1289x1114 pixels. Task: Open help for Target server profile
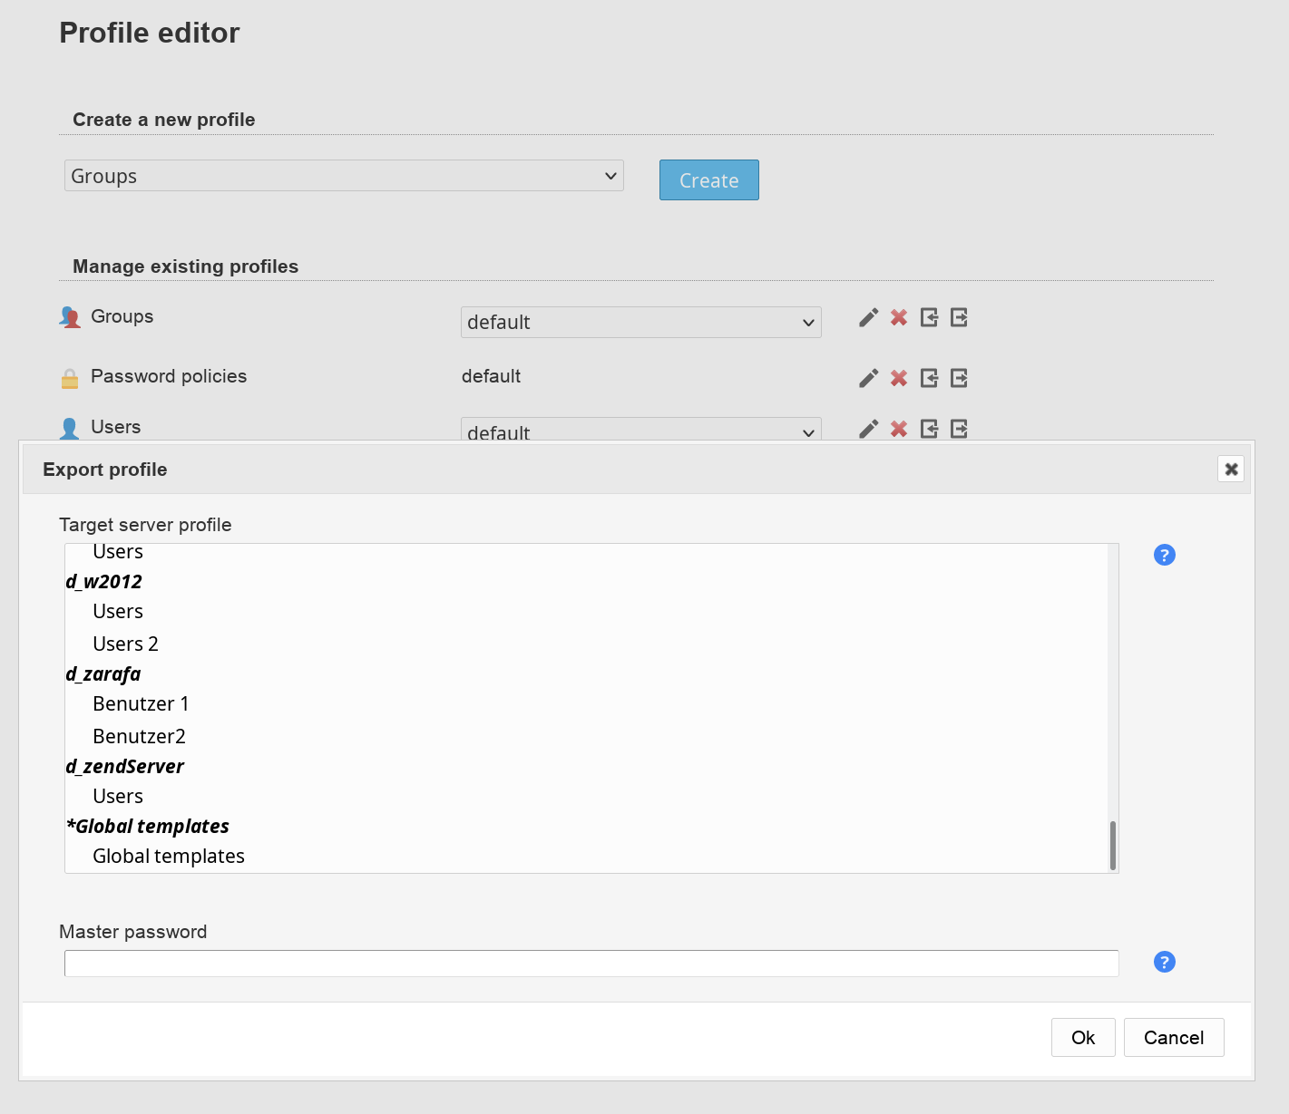coord(1164,555)
